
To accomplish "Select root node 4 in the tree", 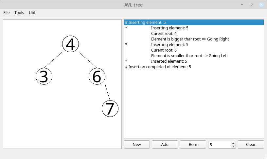I will pos(70,44).
